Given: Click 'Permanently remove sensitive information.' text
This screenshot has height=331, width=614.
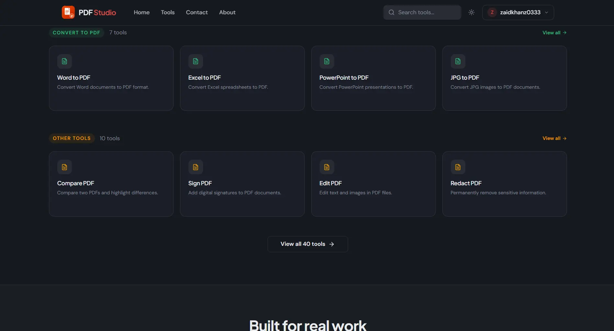Looking at the screenshot, I should pyautogui.click(x=498, y=193).
